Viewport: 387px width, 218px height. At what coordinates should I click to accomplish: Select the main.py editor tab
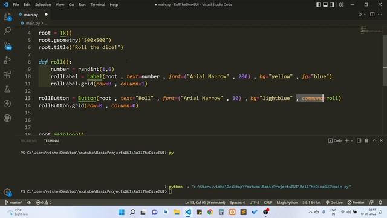(31, 15)
